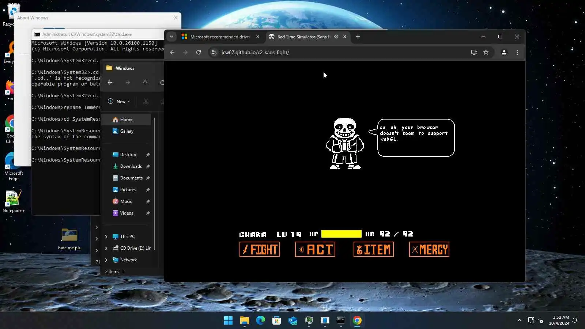Click the Chrome forward arrow
The height and width of the screenshot is (329, 585).
(185, 52)
